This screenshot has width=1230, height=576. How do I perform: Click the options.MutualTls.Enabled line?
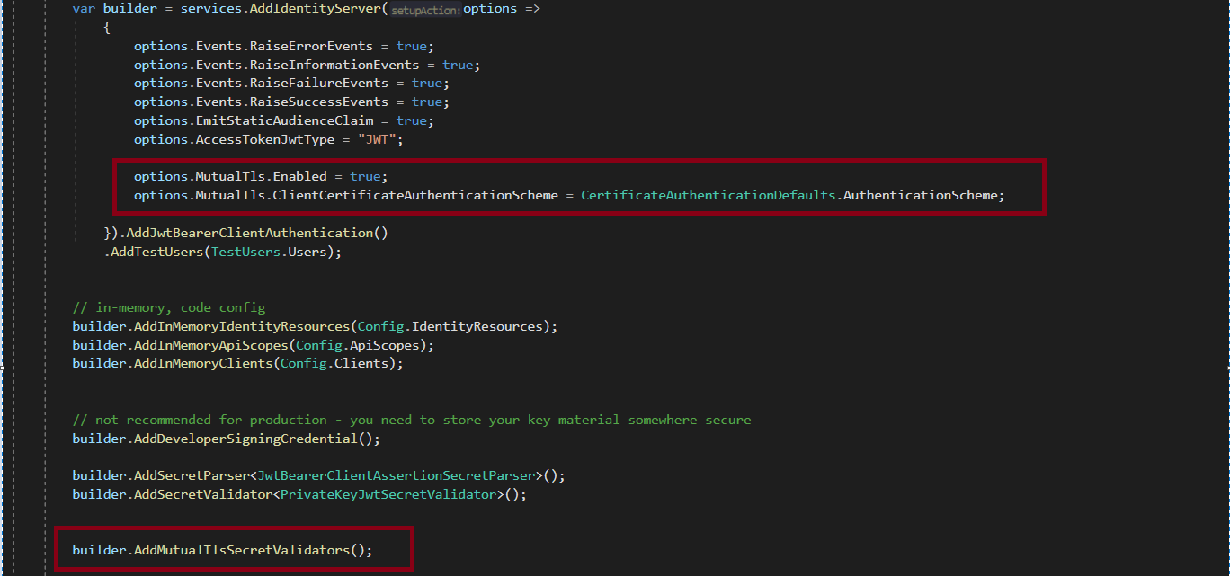click(261, 176)
